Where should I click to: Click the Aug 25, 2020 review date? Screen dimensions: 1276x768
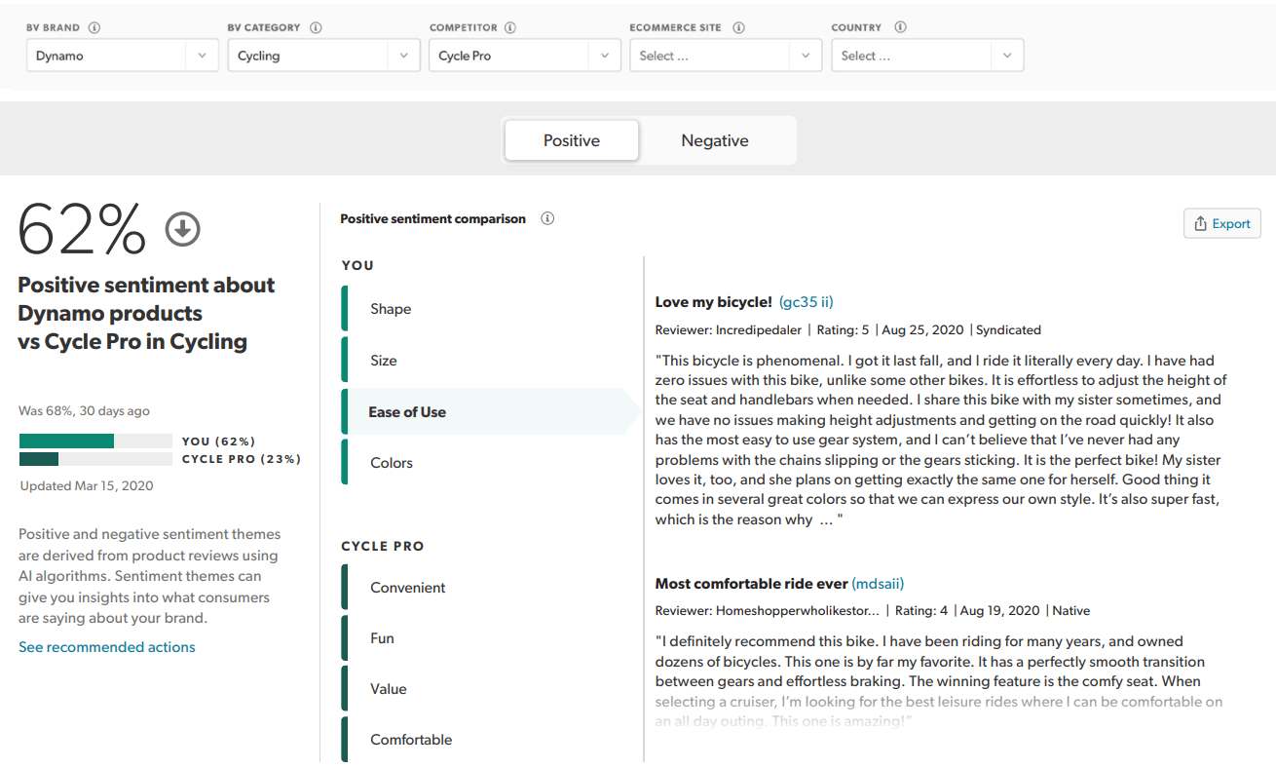click(x=924, y=330)
